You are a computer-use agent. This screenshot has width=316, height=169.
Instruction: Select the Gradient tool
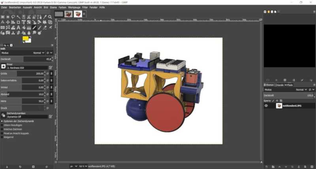(x=29, y=27)
